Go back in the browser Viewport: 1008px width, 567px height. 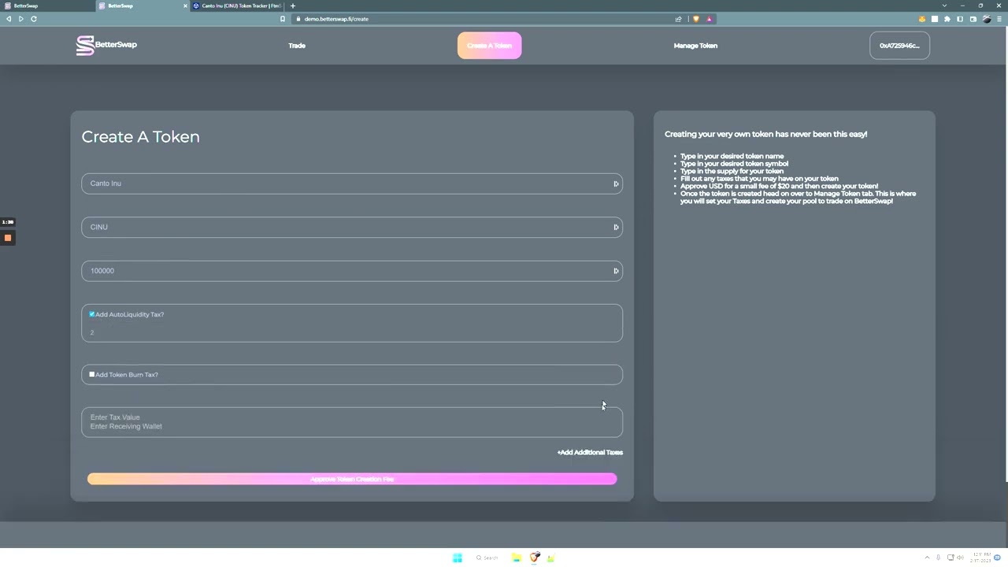pyautogui.click(x=9, y=19)
